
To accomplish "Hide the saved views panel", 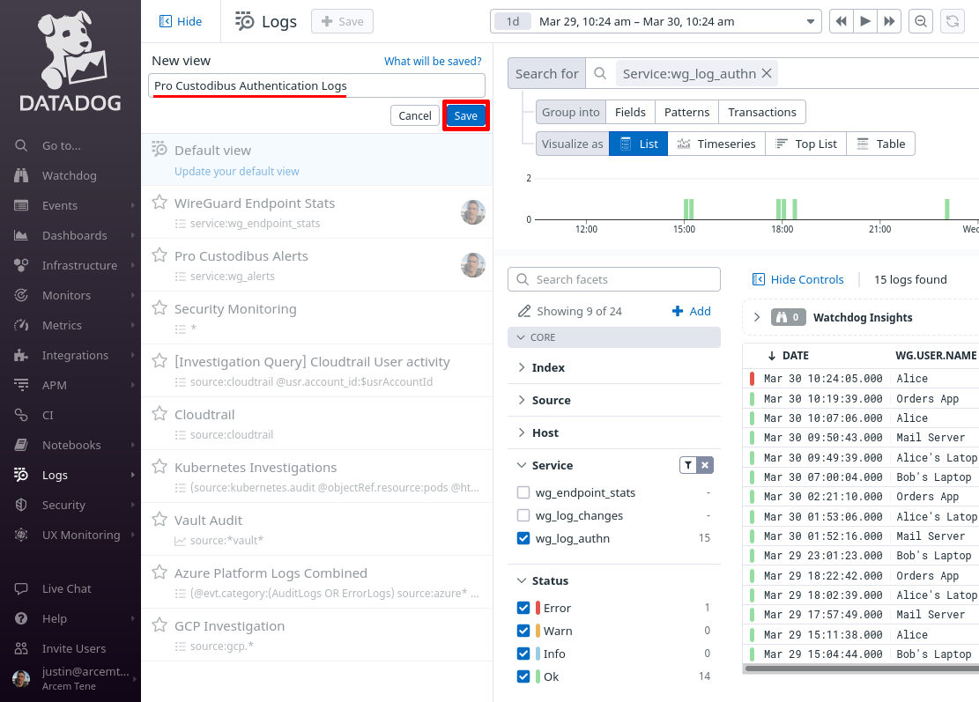I will 181,21.
